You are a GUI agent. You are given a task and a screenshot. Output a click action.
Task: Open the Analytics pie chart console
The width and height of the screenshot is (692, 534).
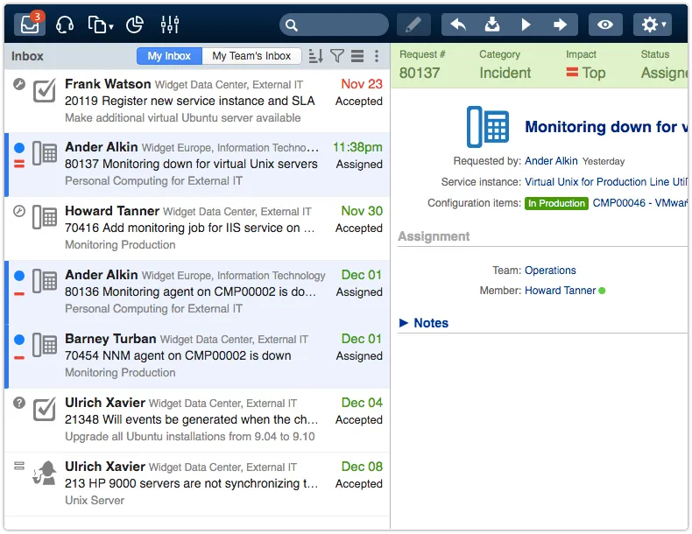coord(135,25)
